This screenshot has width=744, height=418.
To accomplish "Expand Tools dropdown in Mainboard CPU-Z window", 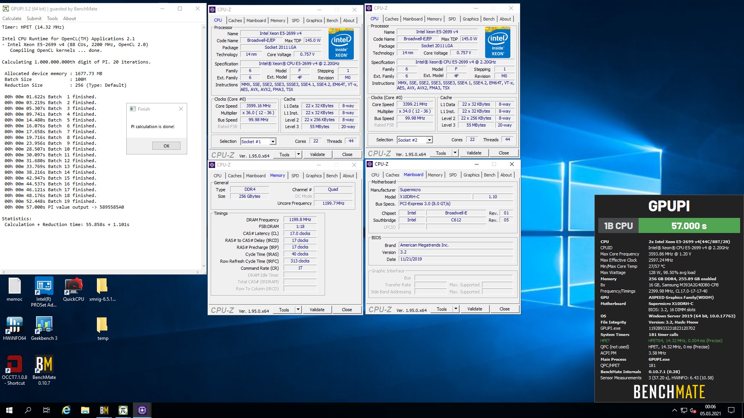I will pos(456,309).
